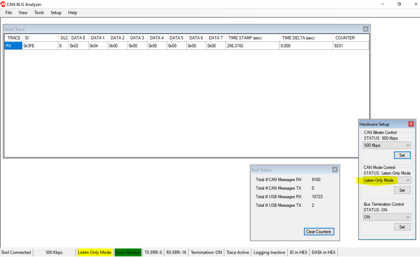This screenshot has width=420, height=257.
Task: Click the DATA 7 column header
Action: 216,38
